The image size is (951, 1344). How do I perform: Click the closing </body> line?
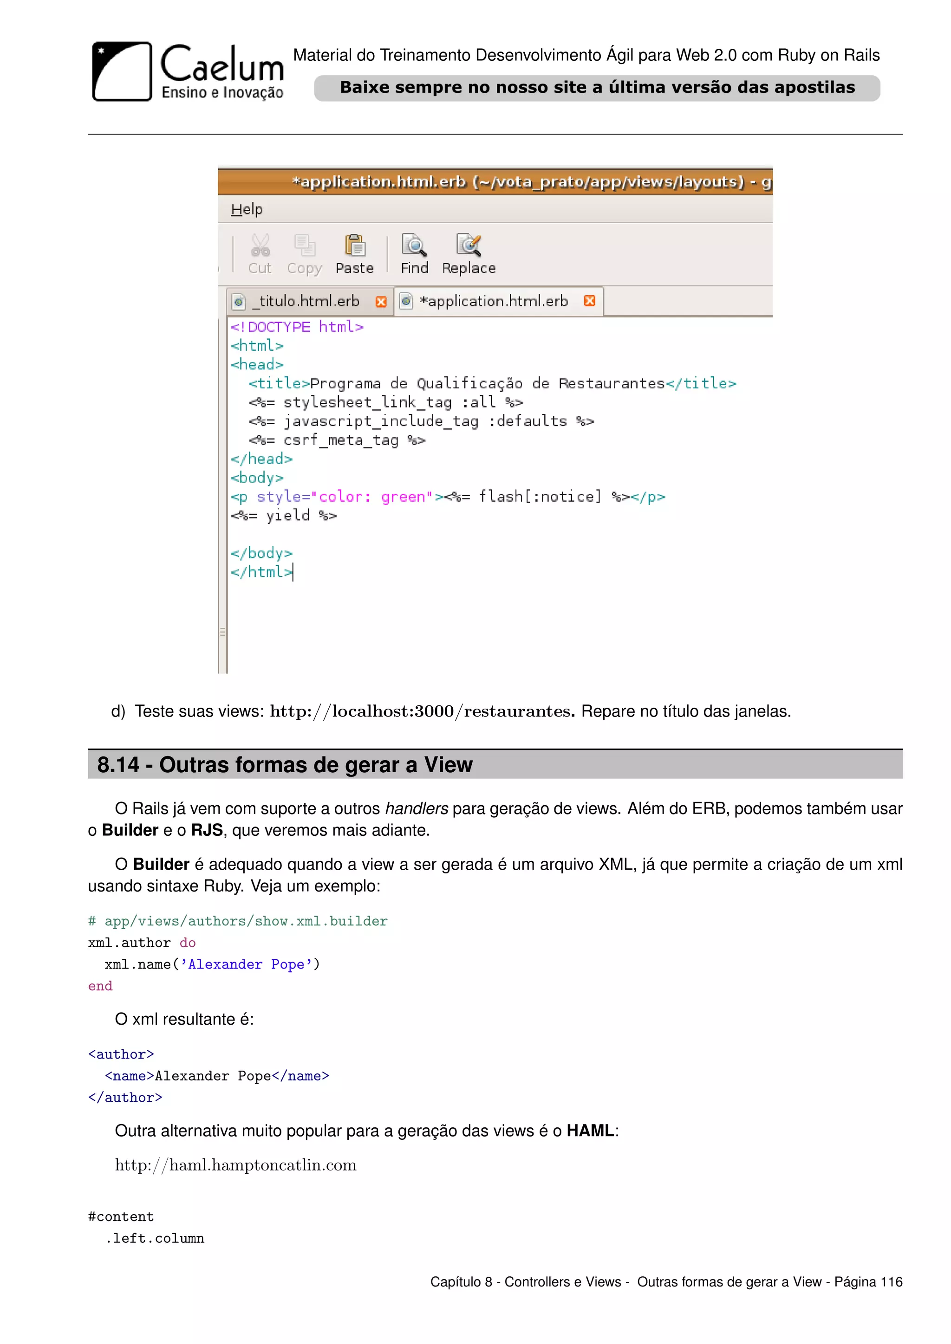point(261,553)
